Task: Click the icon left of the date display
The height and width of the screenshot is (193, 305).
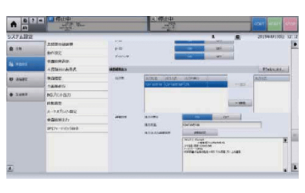Action: point(238,37)
